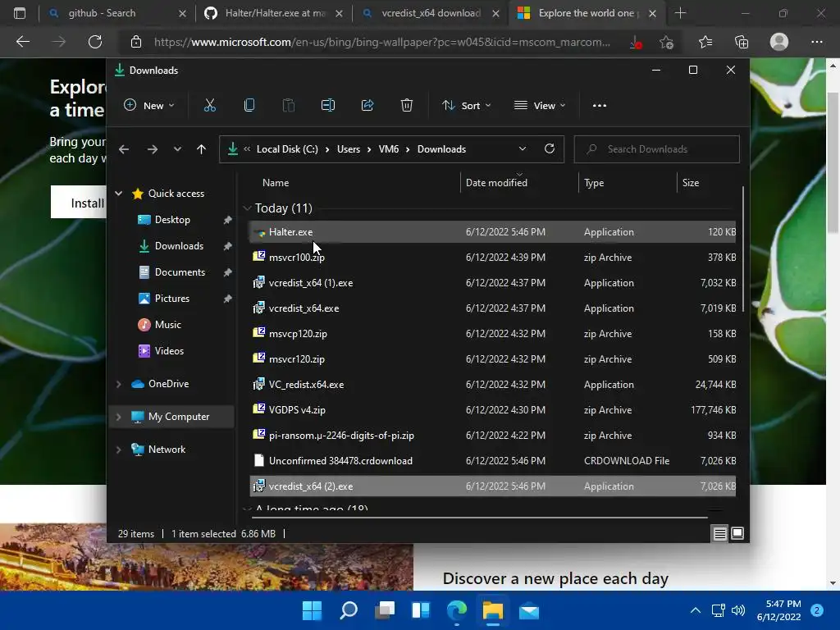Screen dimensions: 840x630
Task: Collapse Quick access tree node
Action: 119,194
